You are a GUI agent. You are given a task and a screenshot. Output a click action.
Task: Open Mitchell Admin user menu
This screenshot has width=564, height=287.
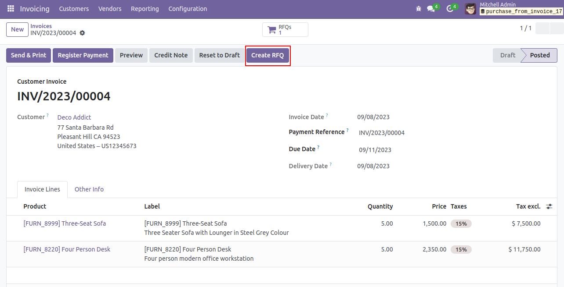pos(514,9)
